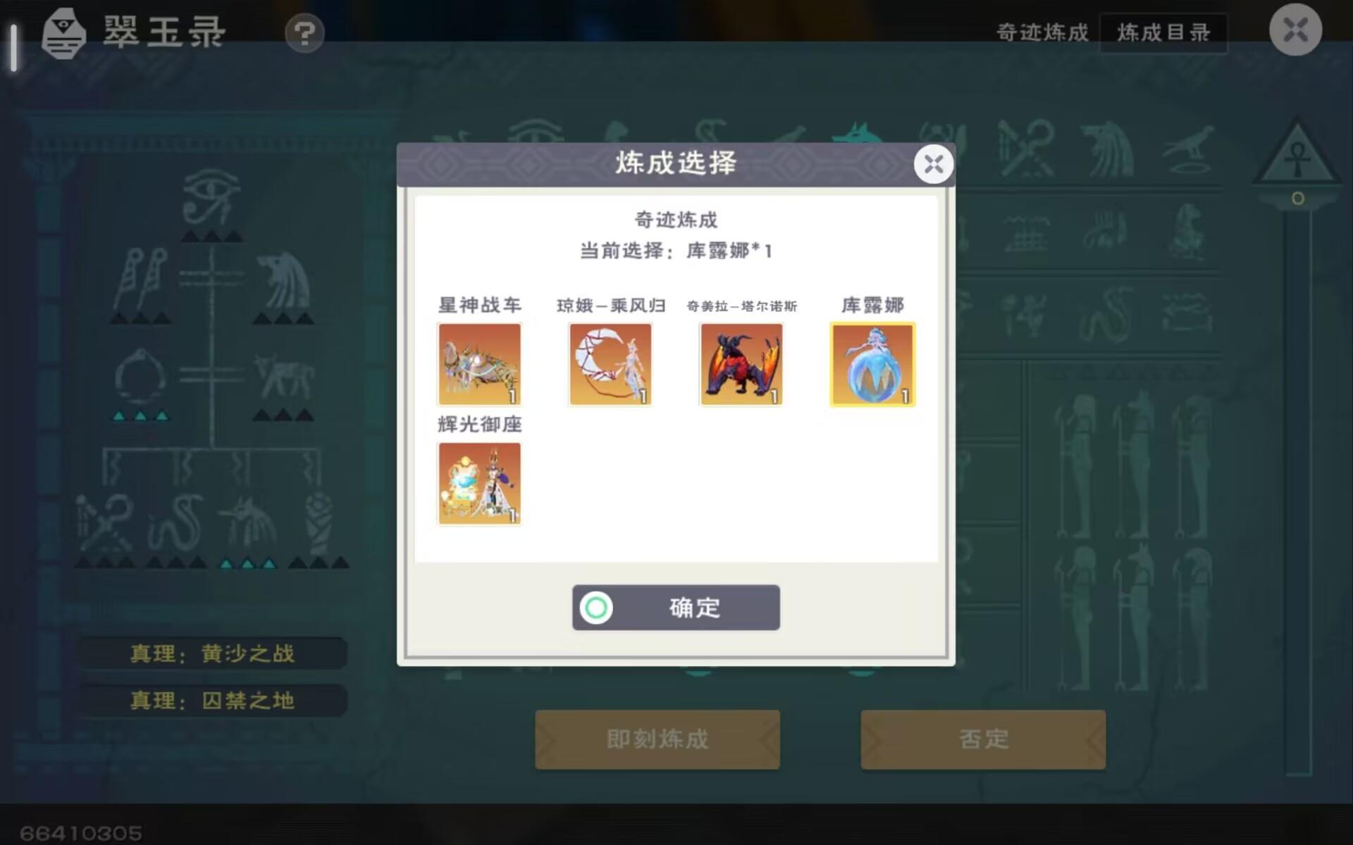Image resolution: width=1353 pixels, height=845 pixels.
Task: Open 真理: 囚禁之地 entry
Action: (212, 701)
